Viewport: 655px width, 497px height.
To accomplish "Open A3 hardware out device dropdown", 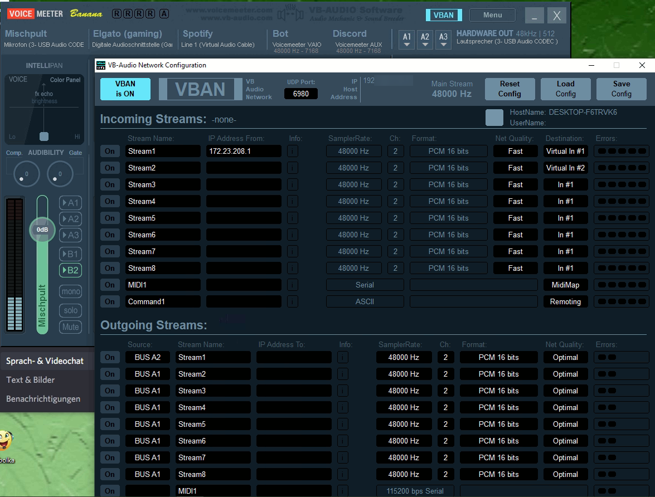I will point(443,40).
